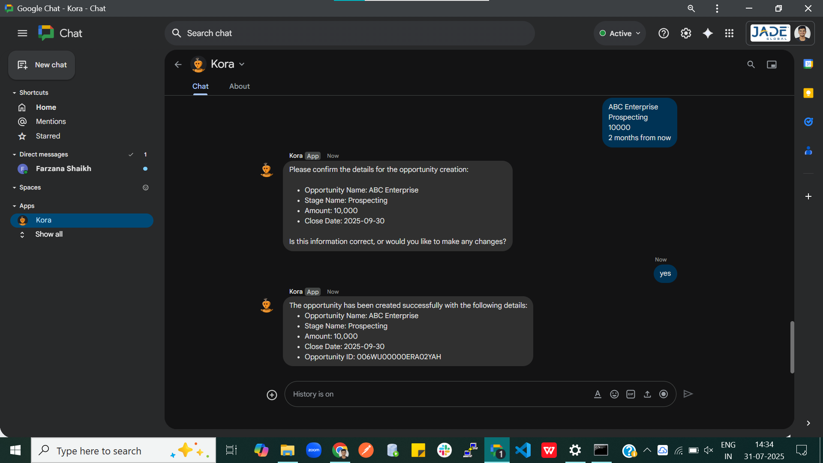823x463 pixels.
Task: Switch to the About tab
Action: (239, 86)
